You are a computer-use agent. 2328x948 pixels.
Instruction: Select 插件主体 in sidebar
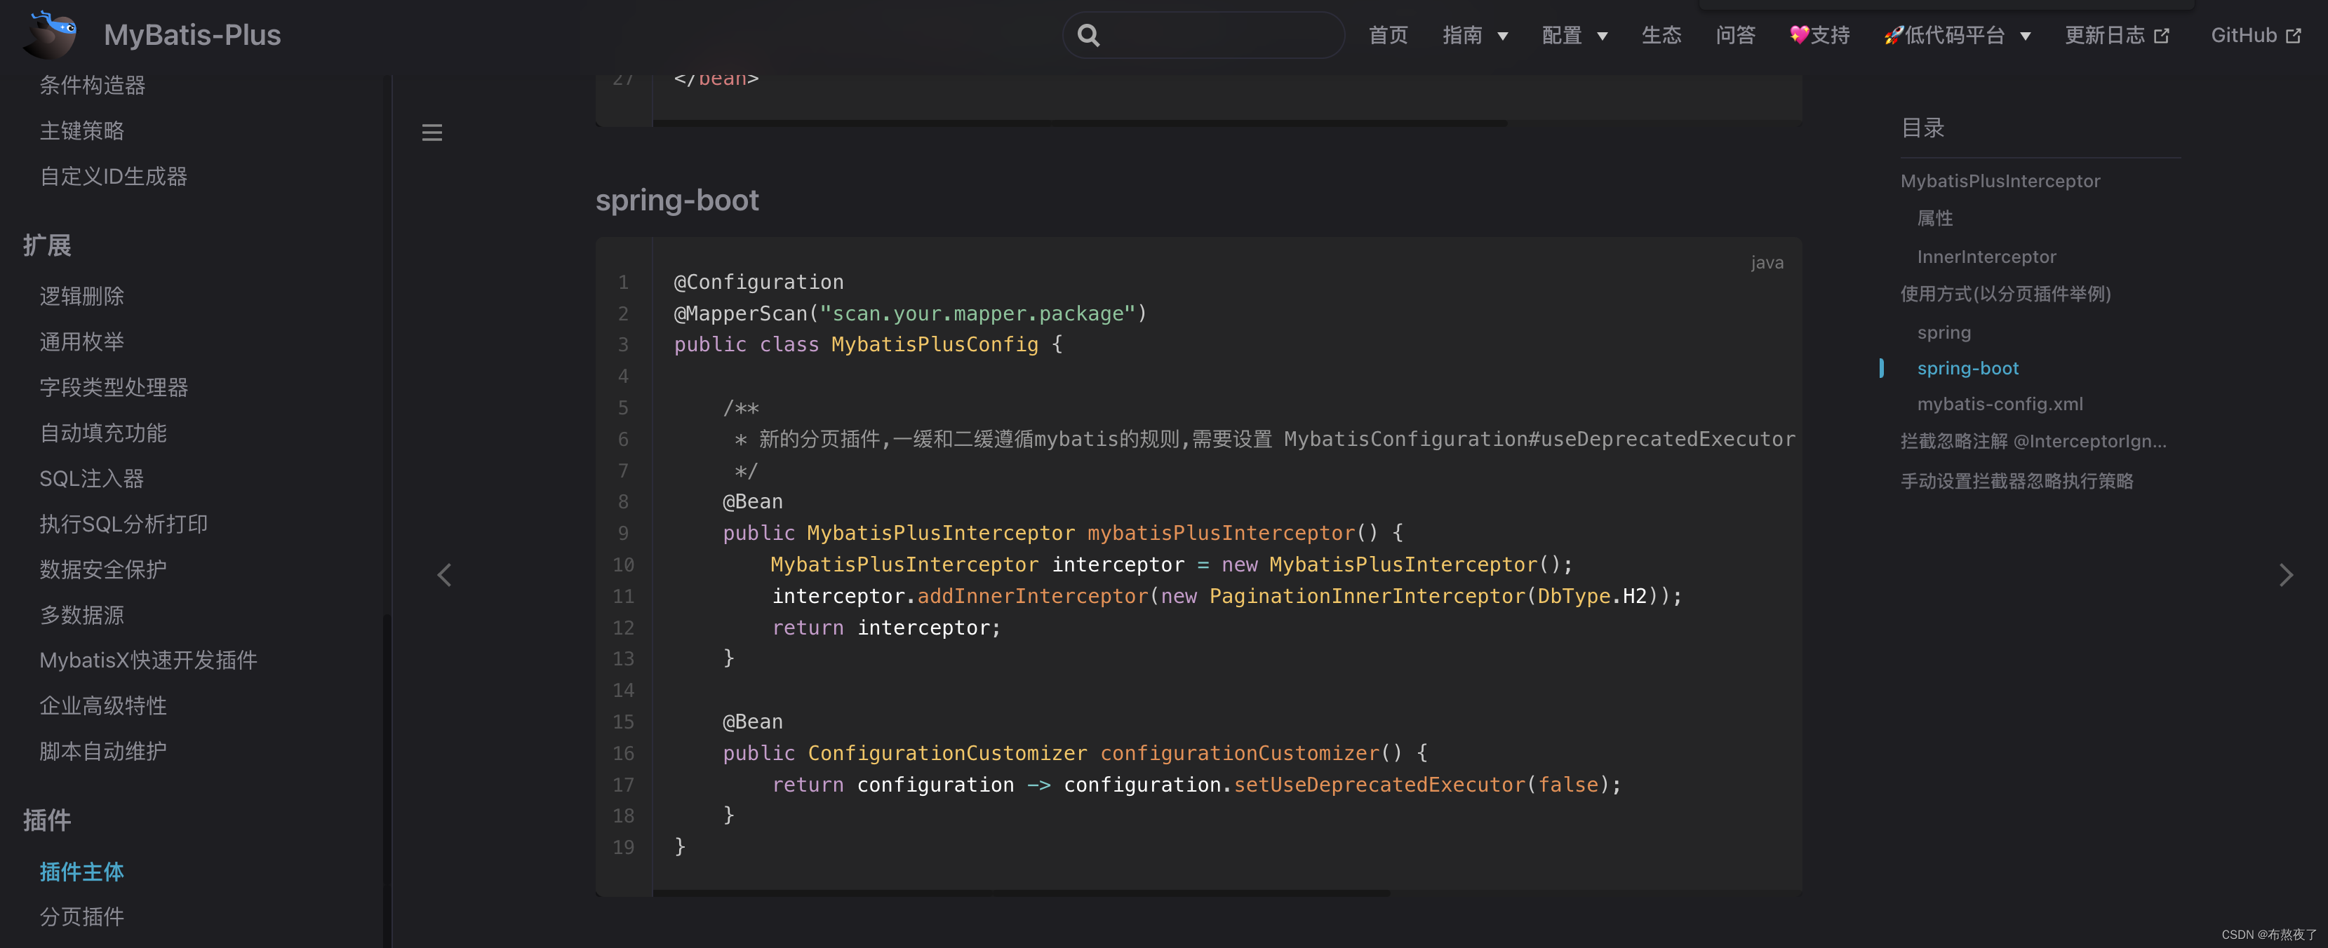(x=81, y=872)
